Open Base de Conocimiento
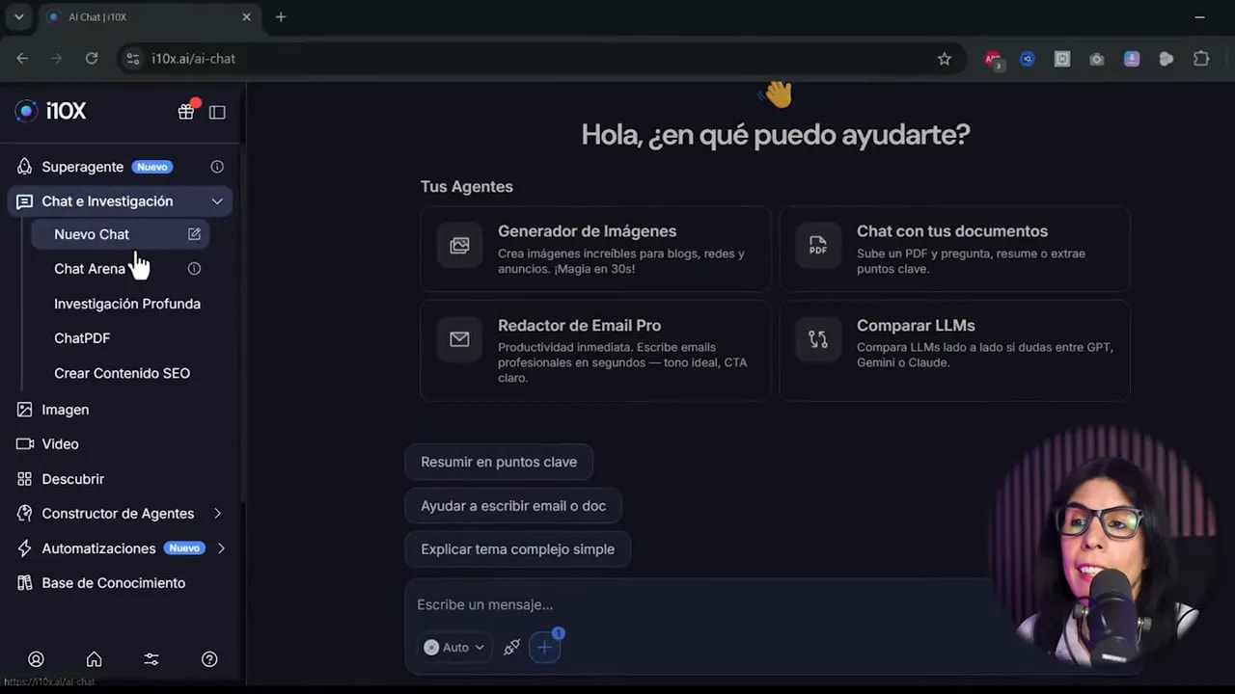The image size is (1235, 694). [113, 583]
